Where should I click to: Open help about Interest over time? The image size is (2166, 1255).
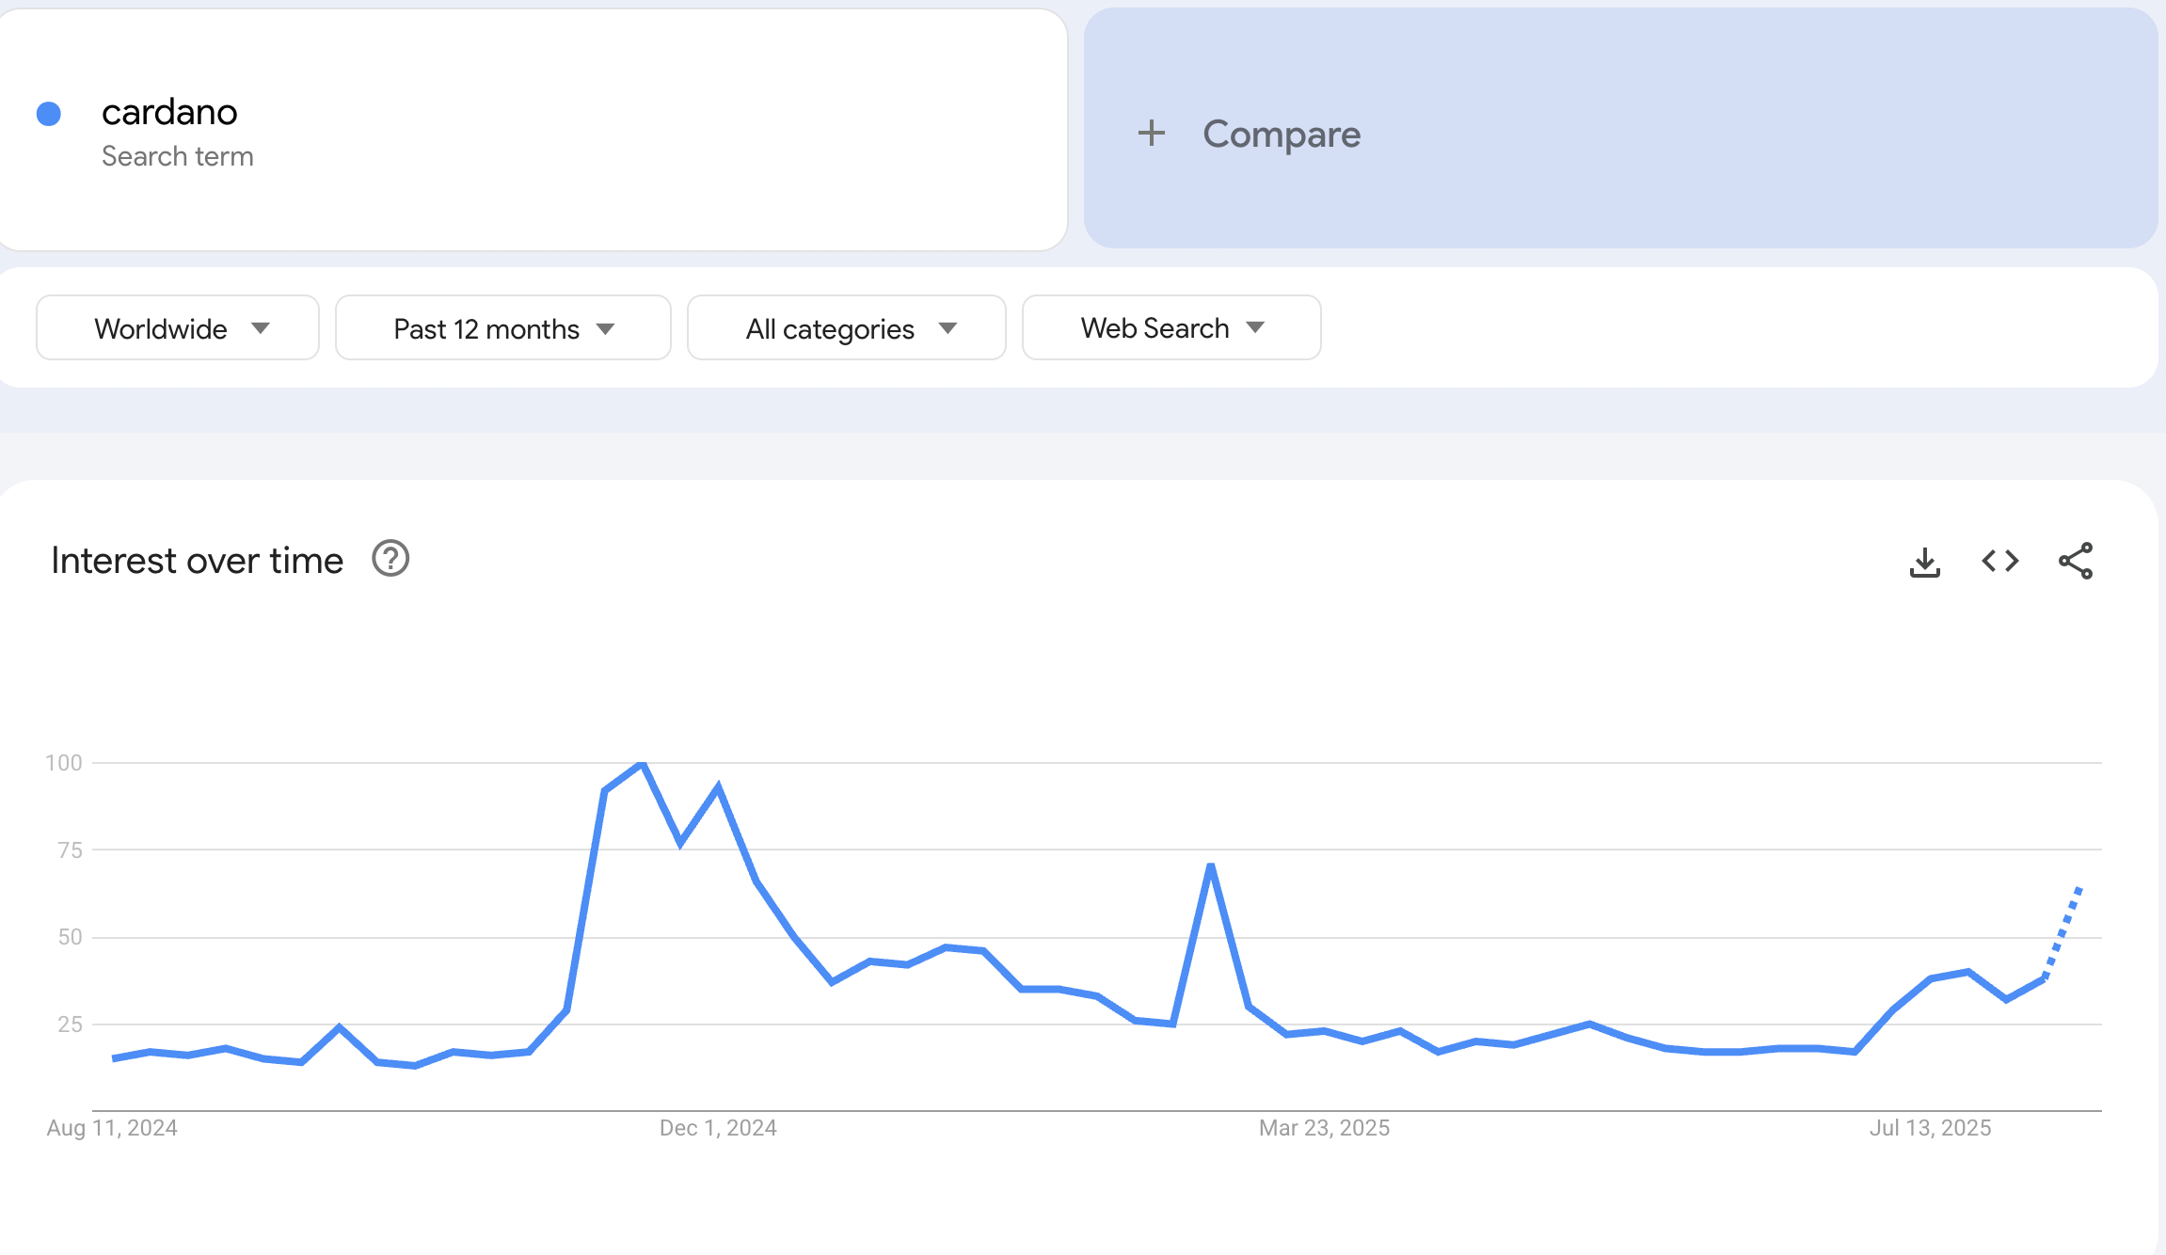tap(389, 559)
